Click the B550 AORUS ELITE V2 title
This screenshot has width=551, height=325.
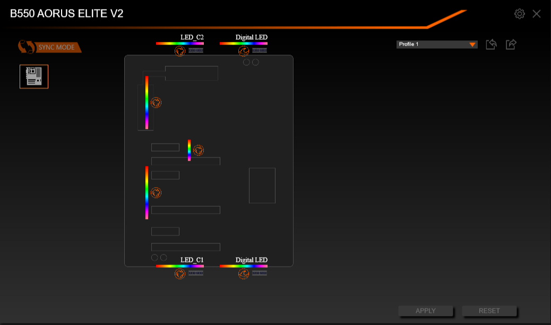click(x=67, y=13)
